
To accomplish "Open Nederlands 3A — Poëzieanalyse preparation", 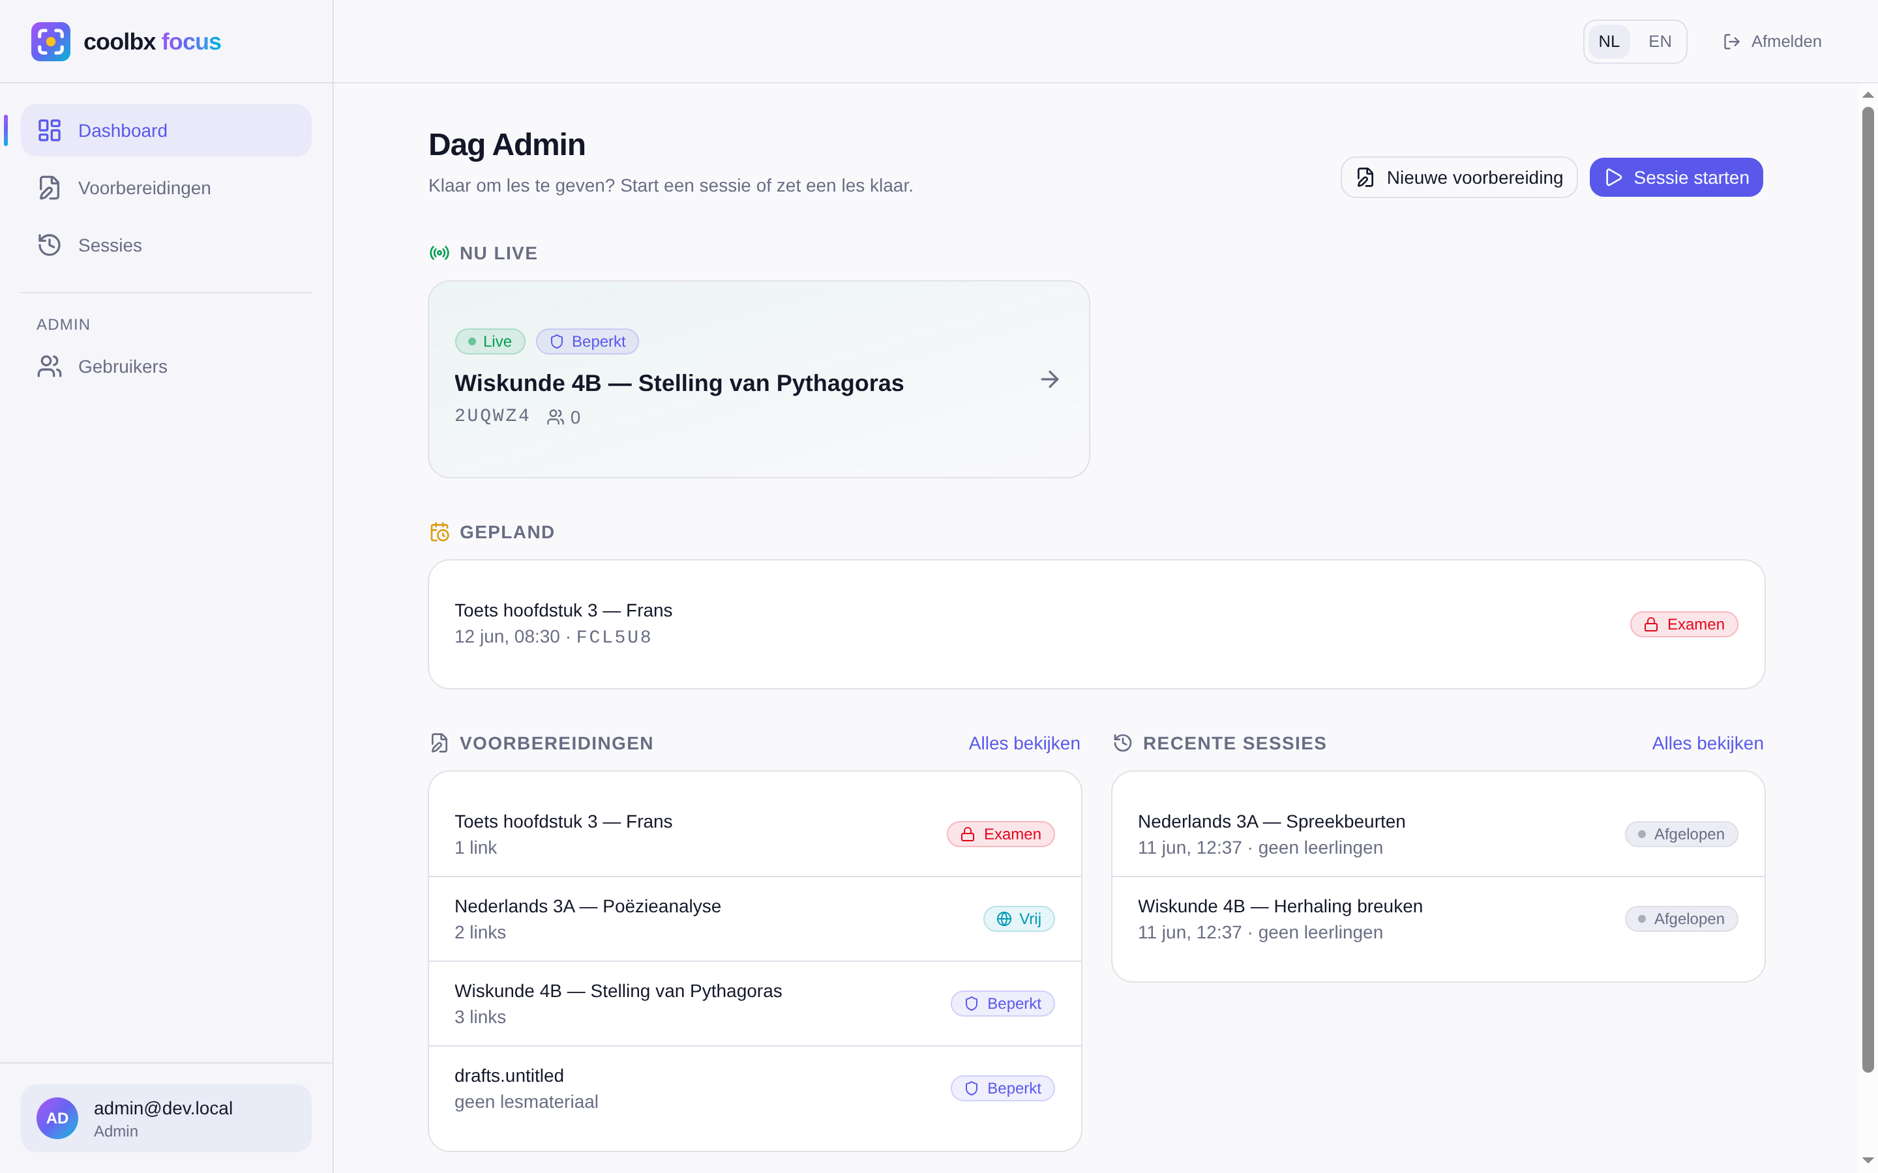I will pos(755,919).
